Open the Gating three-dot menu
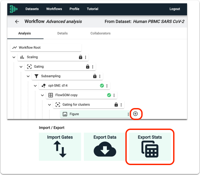The height and width of the screenshot is (175, 200). click(93, 67)
